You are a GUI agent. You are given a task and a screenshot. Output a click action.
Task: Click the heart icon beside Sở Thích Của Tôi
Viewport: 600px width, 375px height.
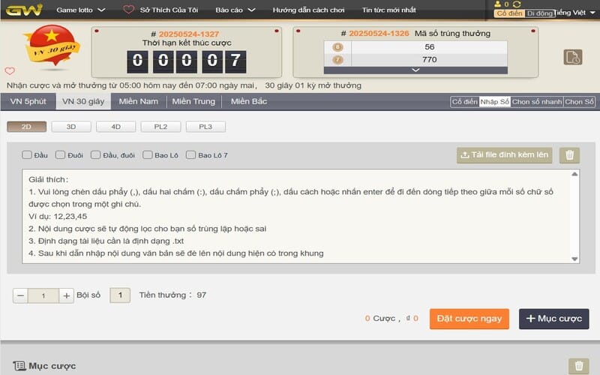[x=128, y=10]
